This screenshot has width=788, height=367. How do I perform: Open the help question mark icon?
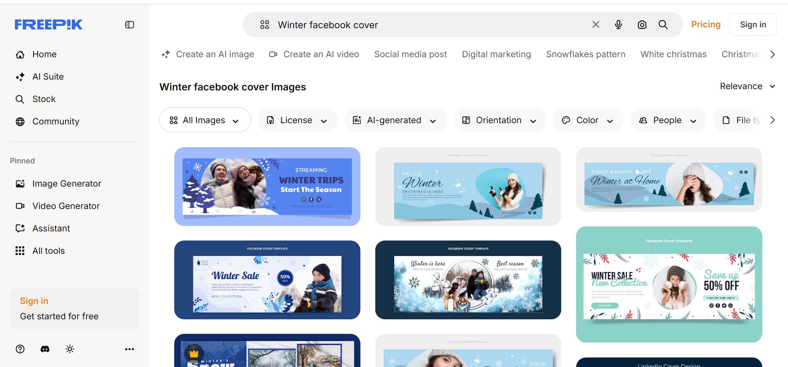click(x=20, y=349)
